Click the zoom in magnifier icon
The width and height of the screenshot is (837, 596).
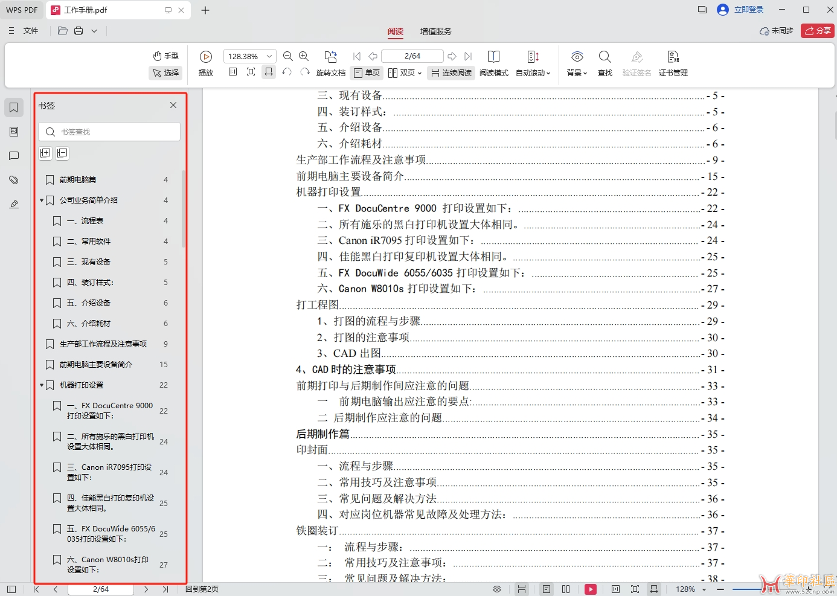[304, 56]
